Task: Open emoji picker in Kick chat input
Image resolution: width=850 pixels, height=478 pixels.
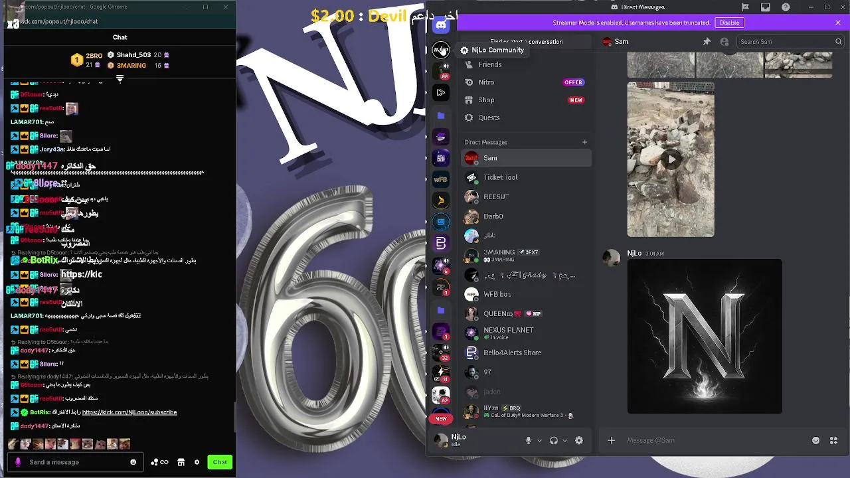Action: (133, 462)
